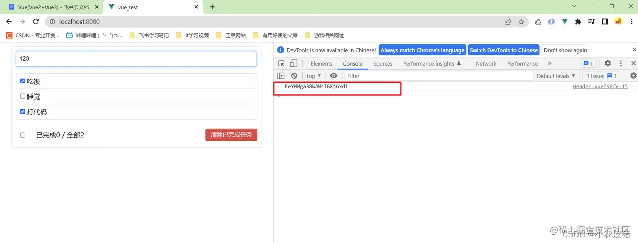Switch to the Console tab
The width and height of the screenshot is (638, 243).
tap(353, 64)
